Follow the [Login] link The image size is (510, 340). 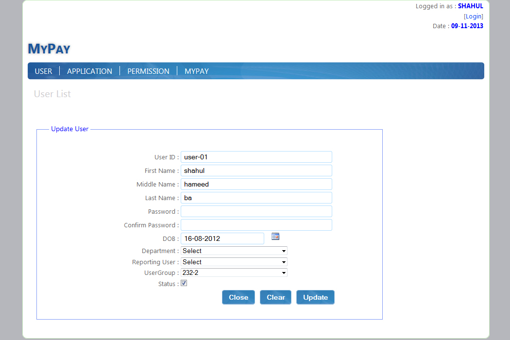(x=473, y=16)
